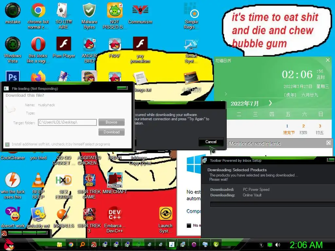Viewport: 335px width, 251px height.
Task: Open the 'mistake' desktop icon
Action: point(13,13)
